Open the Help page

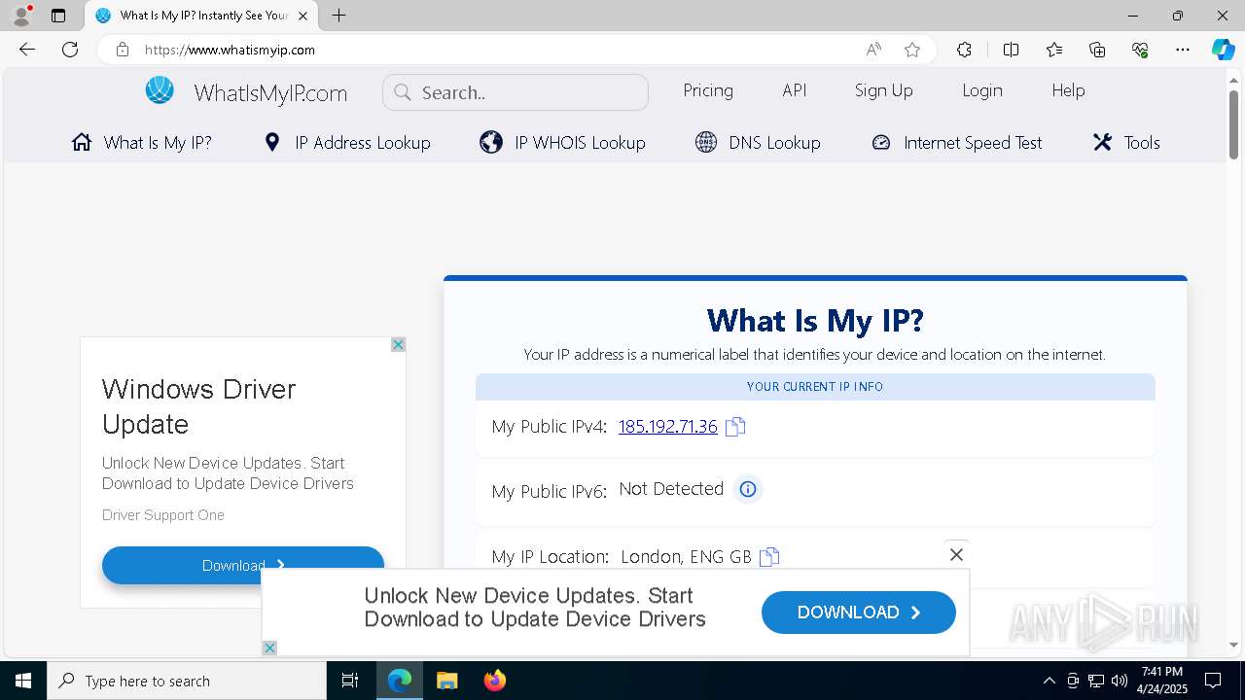(1068, 90)
